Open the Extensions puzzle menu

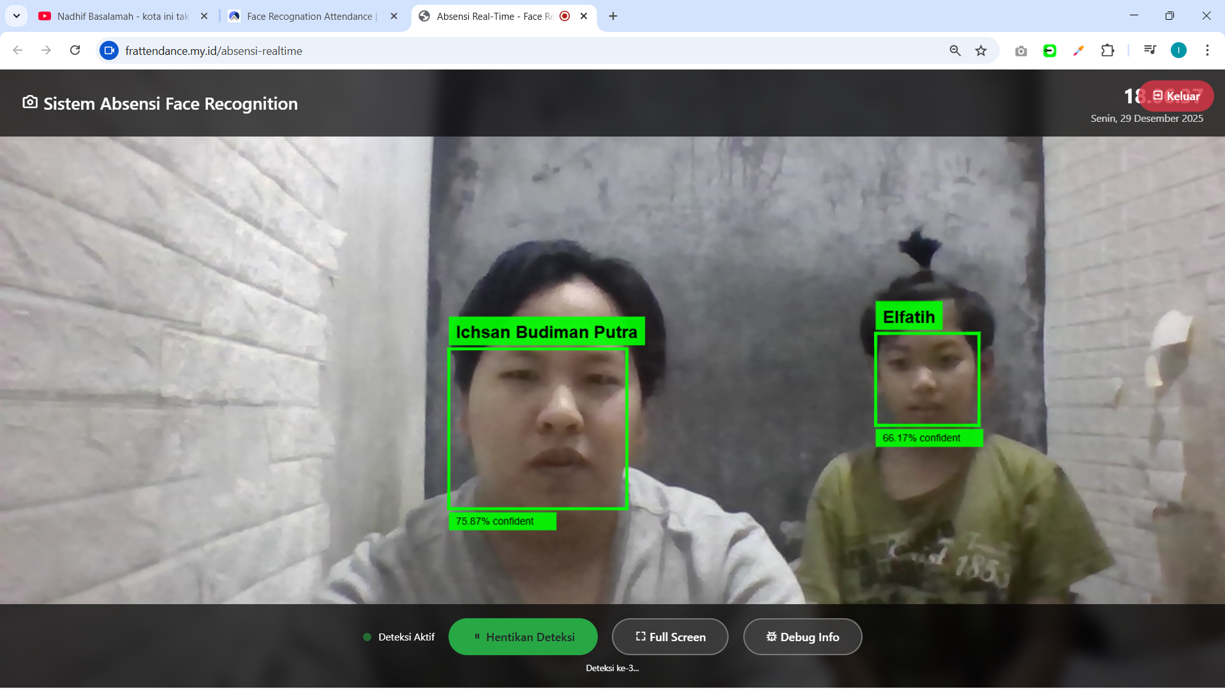[x=1108, y=50]
